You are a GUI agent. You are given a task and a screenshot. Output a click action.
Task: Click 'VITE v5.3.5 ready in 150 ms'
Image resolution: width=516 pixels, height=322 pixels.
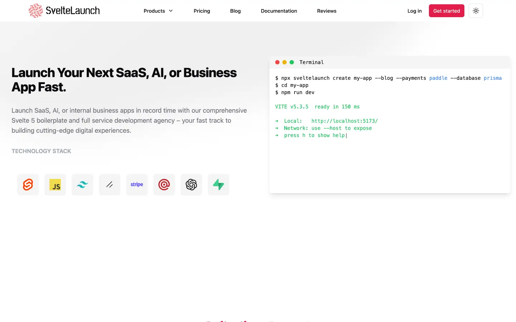coord(317,107)
